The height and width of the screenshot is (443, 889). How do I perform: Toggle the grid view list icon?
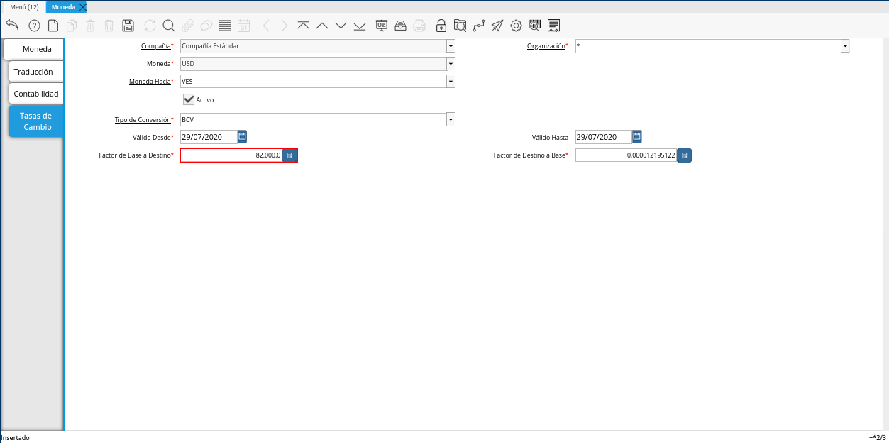pos(225,26)
